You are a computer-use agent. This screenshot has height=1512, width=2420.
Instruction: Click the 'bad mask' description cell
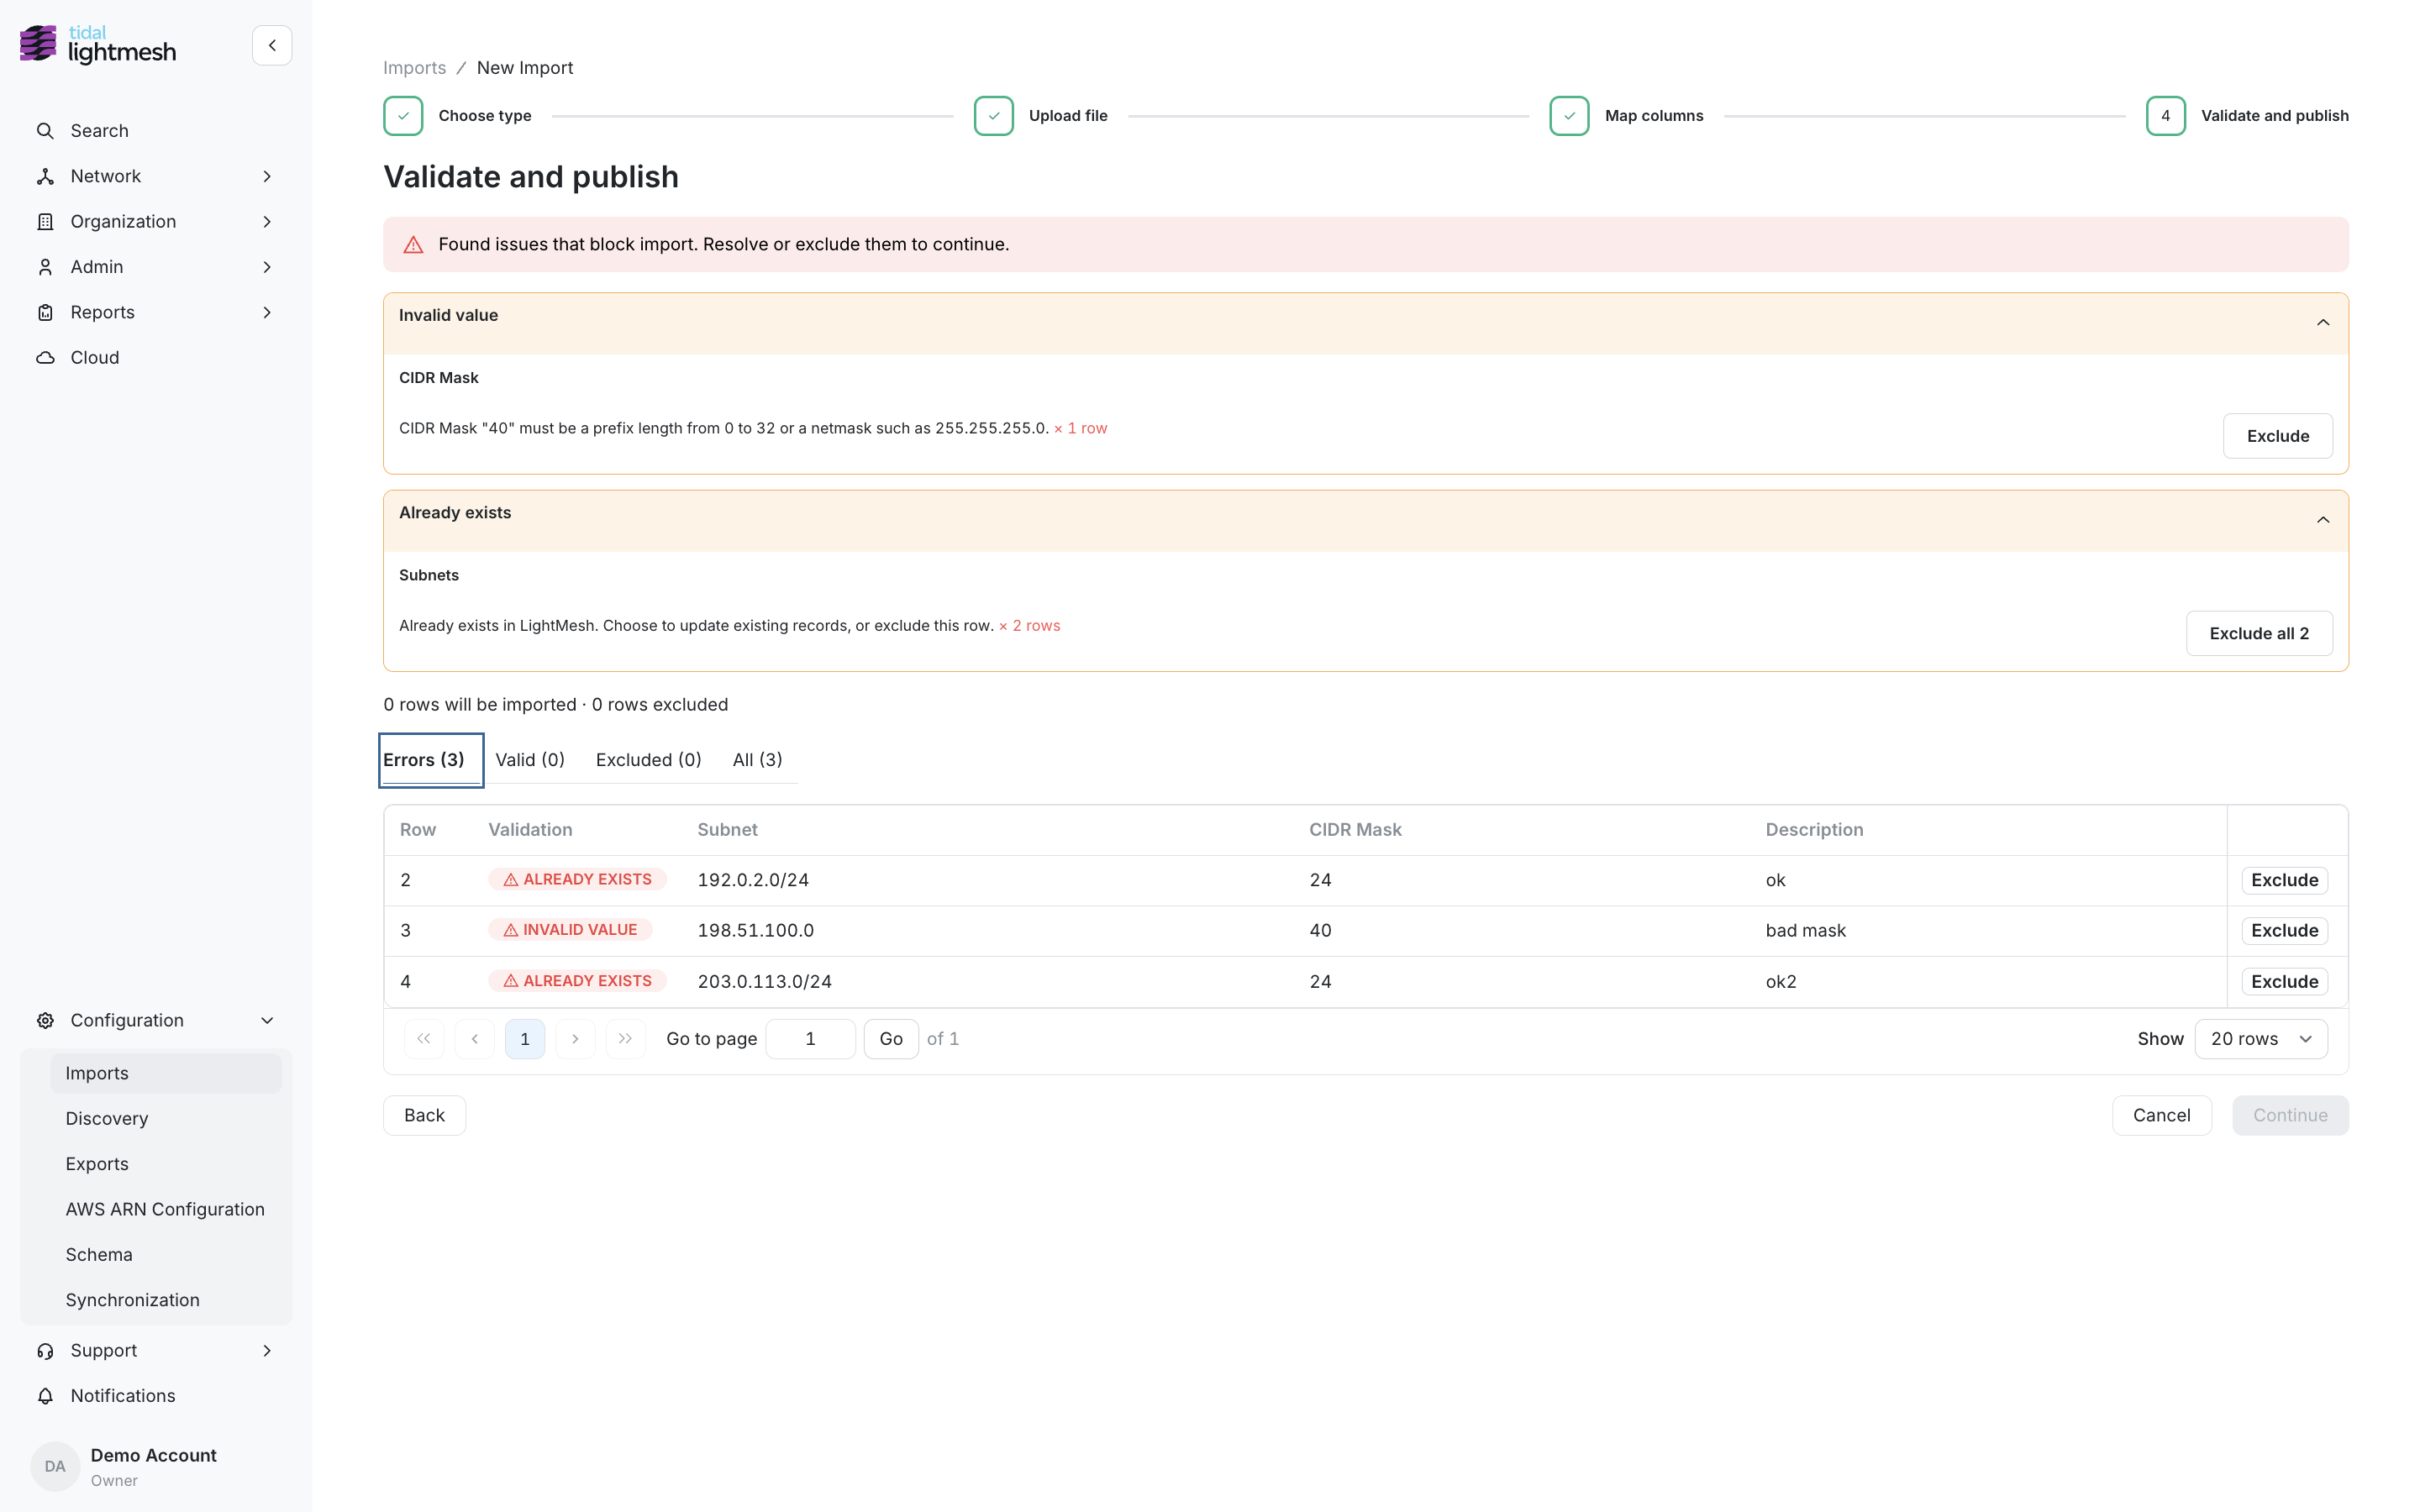(x=1805, y=931)
